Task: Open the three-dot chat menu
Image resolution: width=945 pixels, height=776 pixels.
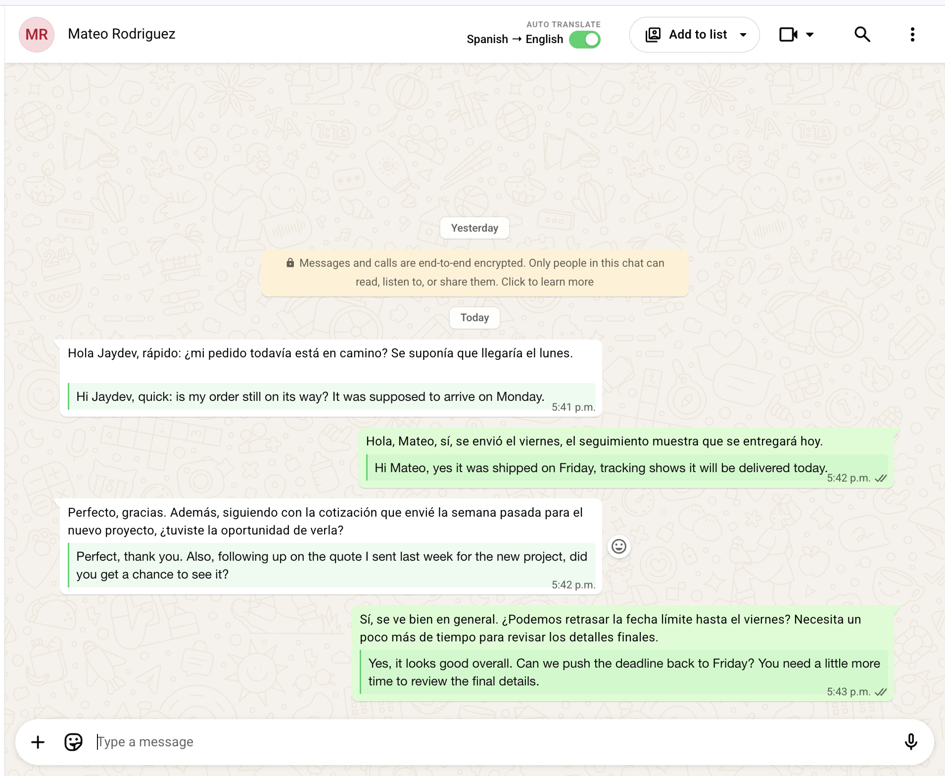Action: pos(912,34)
